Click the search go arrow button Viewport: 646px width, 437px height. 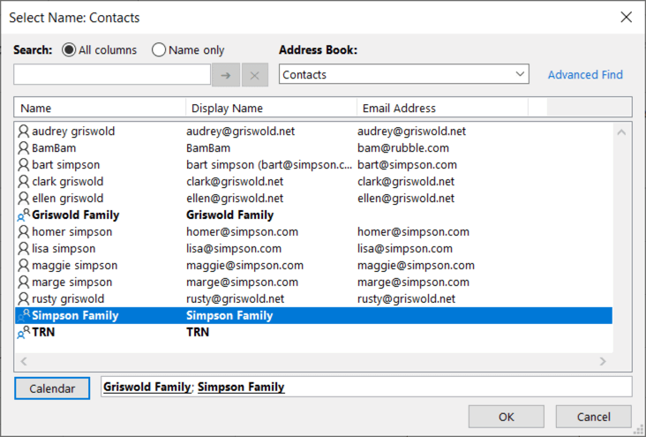pos(225,75)
